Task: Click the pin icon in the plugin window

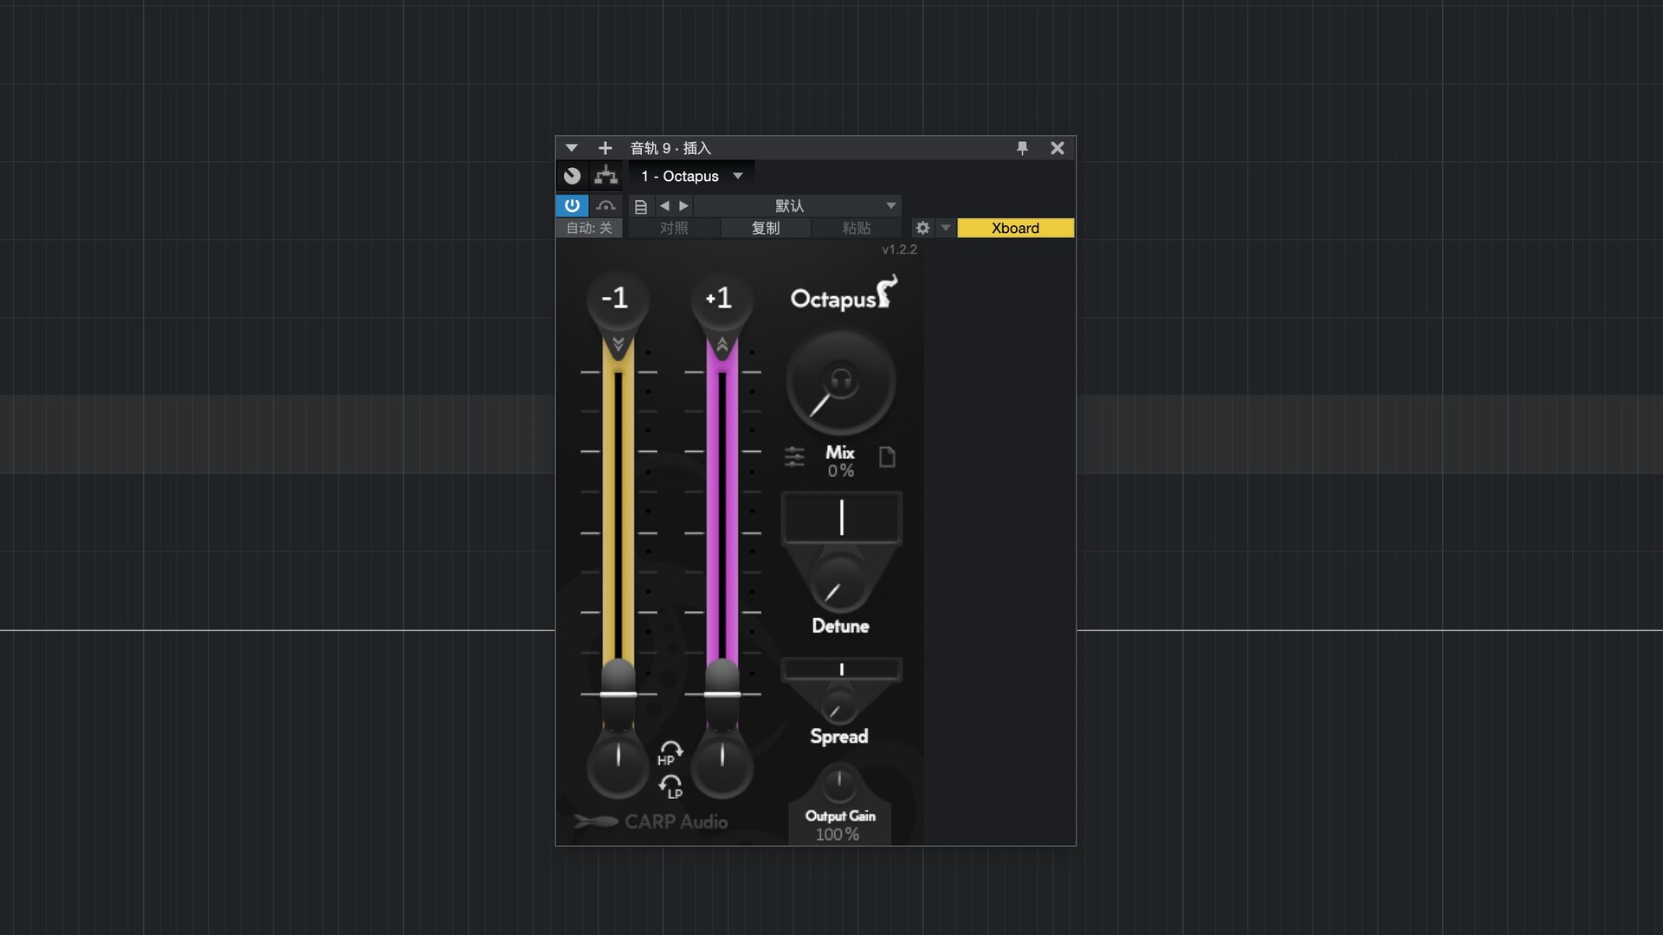Action: tap(1022, 148)
